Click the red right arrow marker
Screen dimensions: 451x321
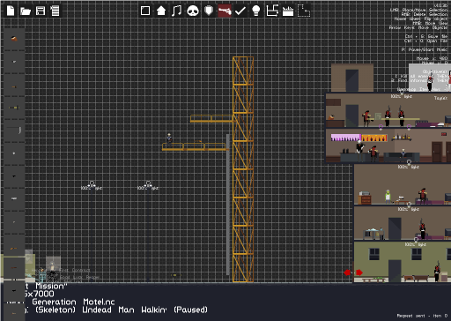[x=359, y=272]
